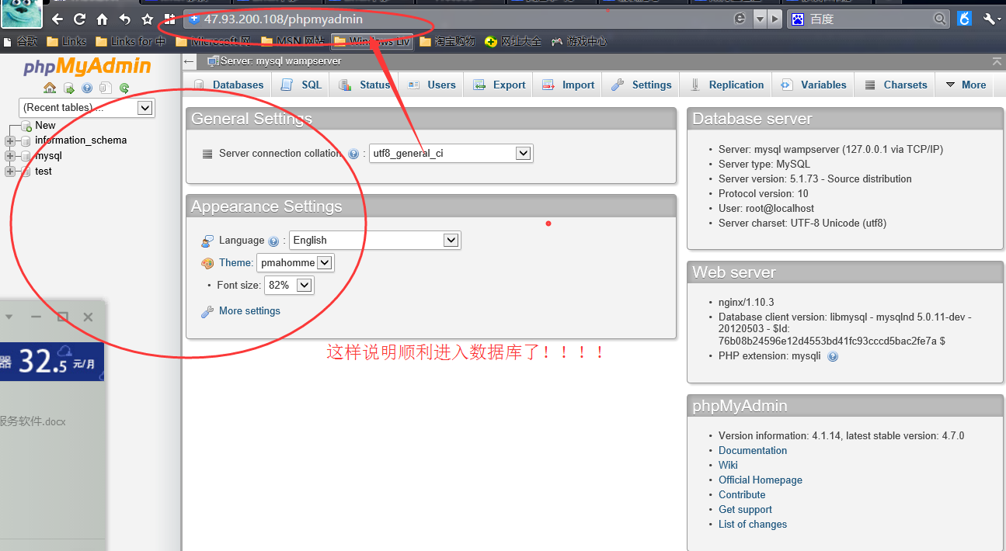Viewport: 1006px width, 551px height.
Task: Click the Baidu search input field
Action: (x=869, y=19)
